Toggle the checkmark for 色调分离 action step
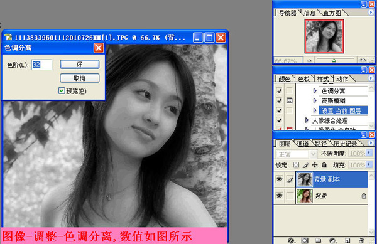Image resolution: width=377 pixels, height=244 pixels. tap(279, 90)
